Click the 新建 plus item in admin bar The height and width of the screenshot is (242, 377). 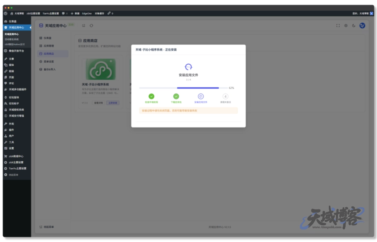tap(75, 13)
